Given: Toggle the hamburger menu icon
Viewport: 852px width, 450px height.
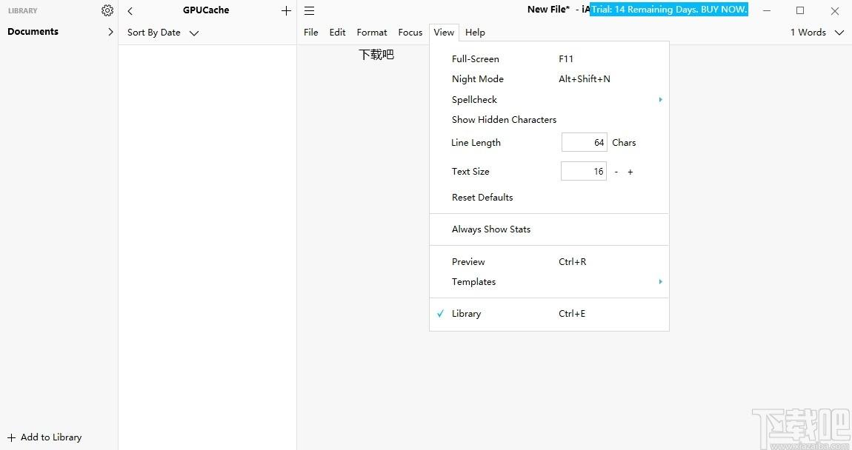Looking at the screenshot, I should [309, 11].
